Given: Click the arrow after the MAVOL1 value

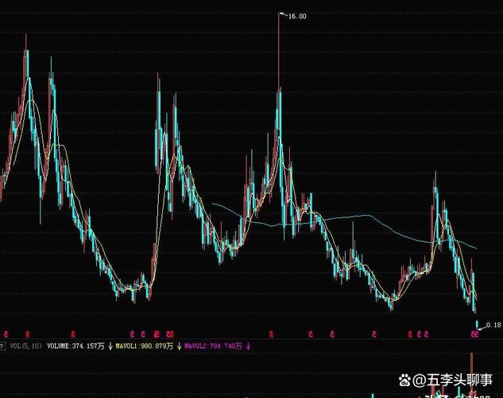Looking at the screenshot, I should click(x=178, y=346).
